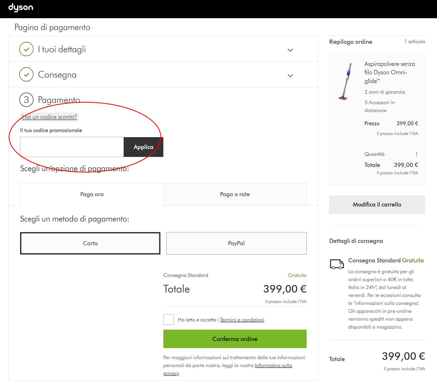Switch to the Paga ora tab
Image resolution: width=437 pixels, height=384 pixels.
[92, 194]
